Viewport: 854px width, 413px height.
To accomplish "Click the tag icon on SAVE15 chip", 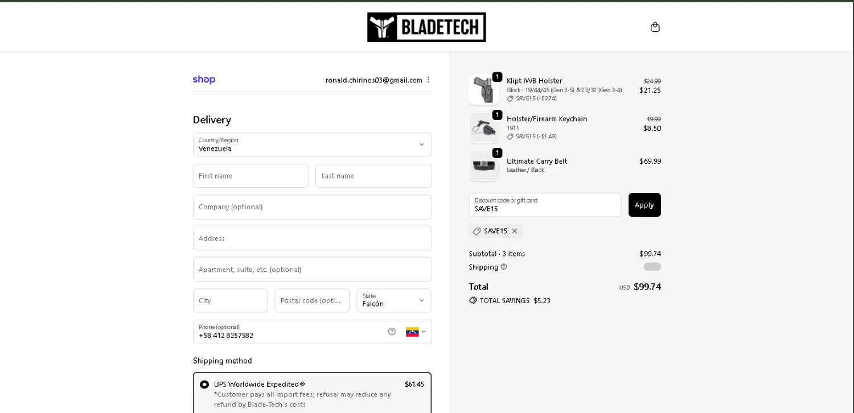I will pyautogui.click(x=477, y=231).
